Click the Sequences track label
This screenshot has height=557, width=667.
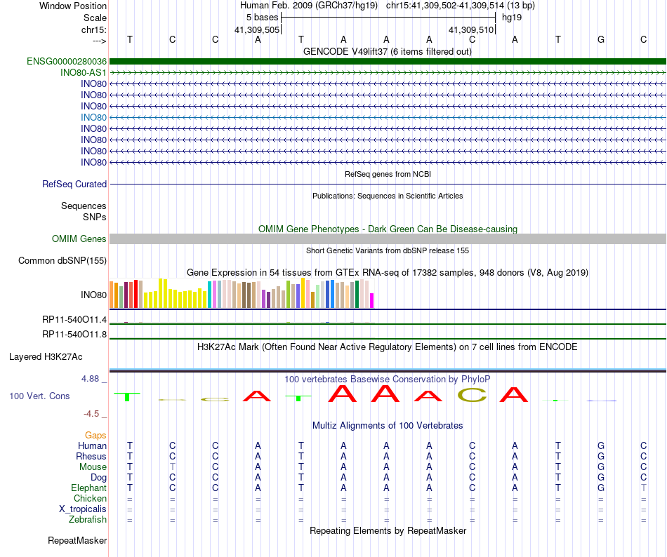coord(84,206)
